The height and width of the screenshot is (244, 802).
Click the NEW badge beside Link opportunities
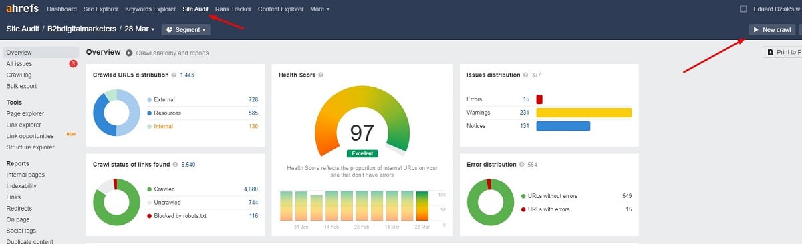(70, 135)
